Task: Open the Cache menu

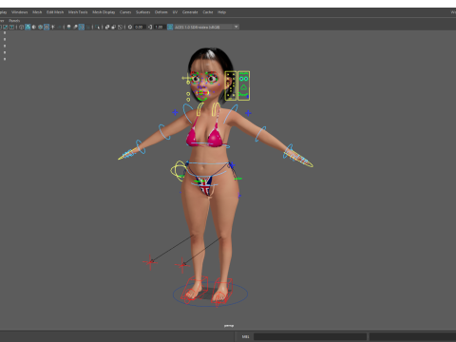Action: coord(208,12)
